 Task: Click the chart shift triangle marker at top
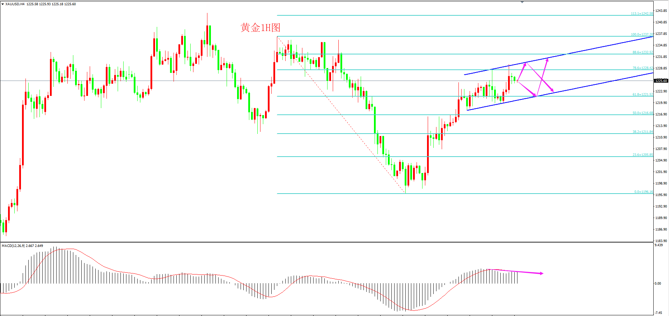point(522,2)
